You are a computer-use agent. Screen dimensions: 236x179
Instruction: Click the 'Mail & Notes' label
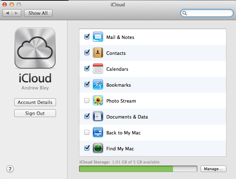coord(120,37)
